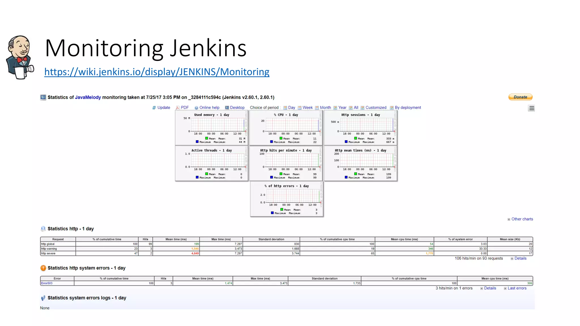Click the Online help icon
580x326 pixels.
[x=196, y=108]
